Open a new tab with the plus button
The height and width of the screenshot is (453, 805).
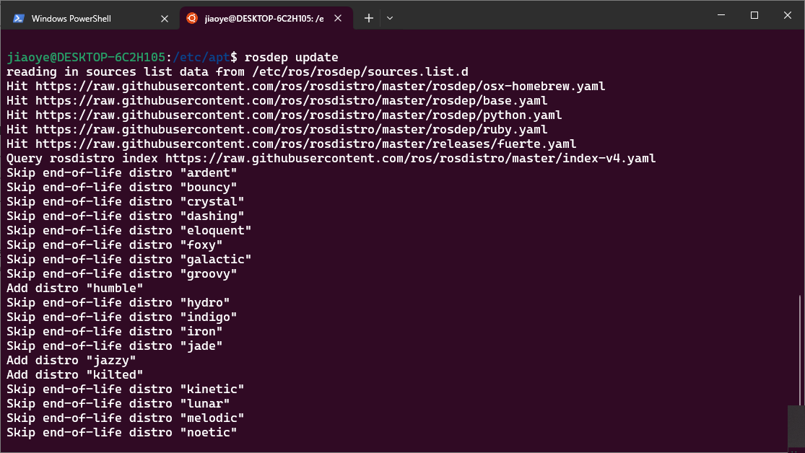[x=369, y=18]
